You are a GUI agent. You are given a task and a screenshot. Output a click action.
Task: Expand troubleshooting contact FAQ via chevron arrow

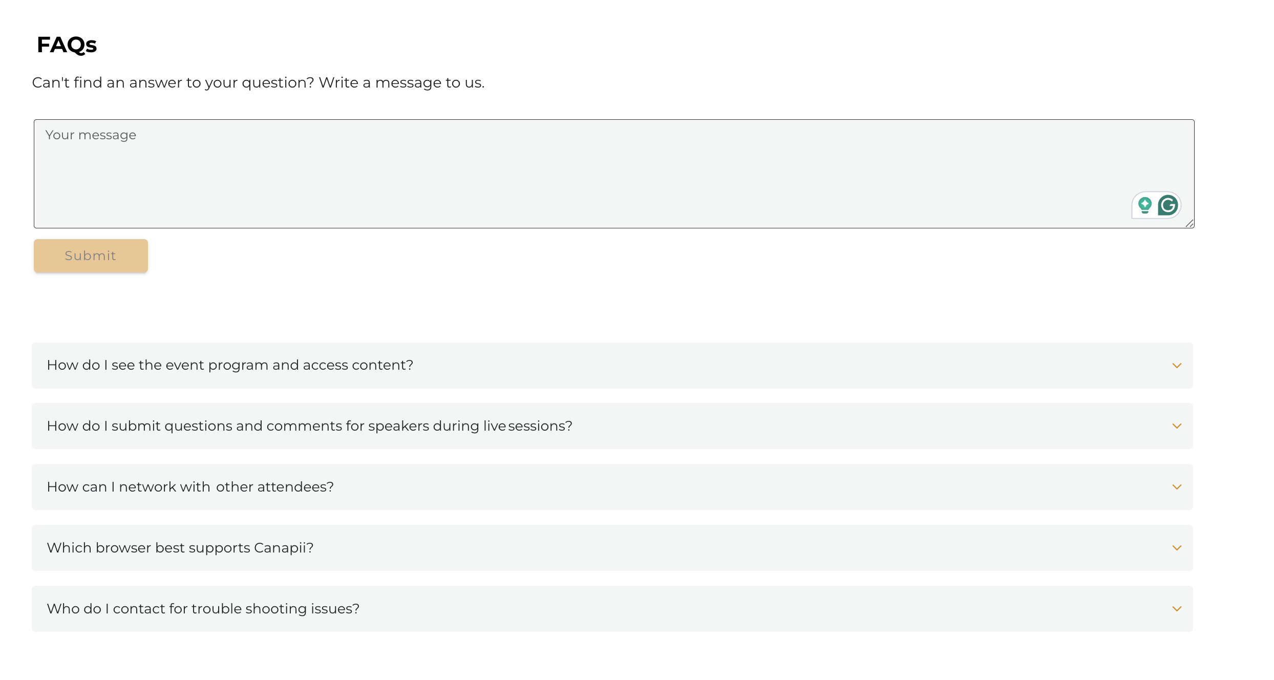[x=1177, y=609]
